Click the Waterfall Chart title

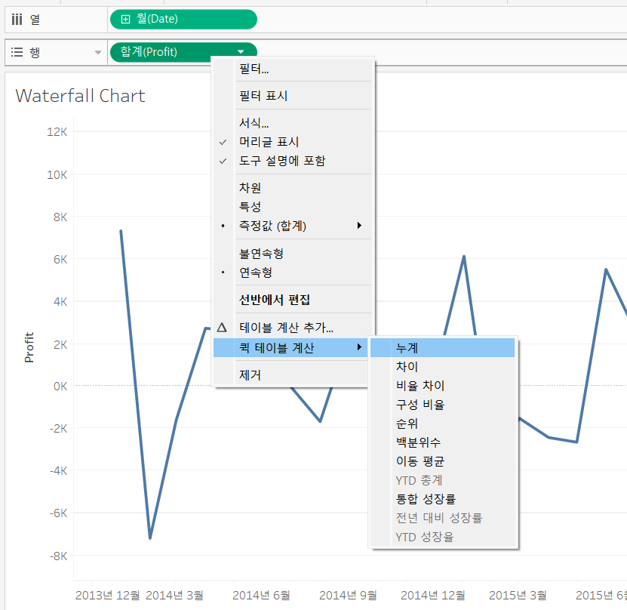[x=80, y=96]
